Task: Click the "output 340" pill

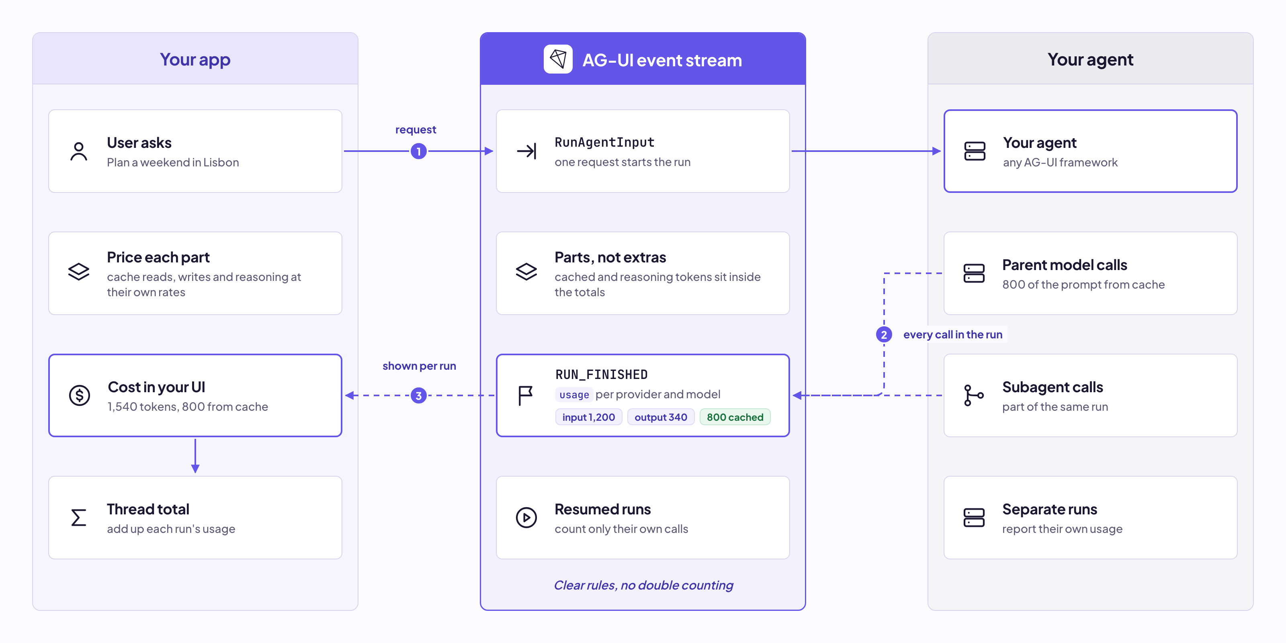Action: 660,417
